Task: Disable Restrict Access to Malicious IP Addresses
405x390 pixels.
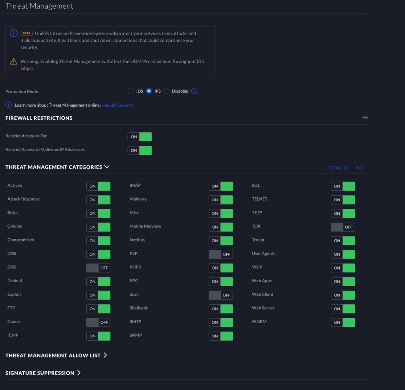Action: coord(140,150)
